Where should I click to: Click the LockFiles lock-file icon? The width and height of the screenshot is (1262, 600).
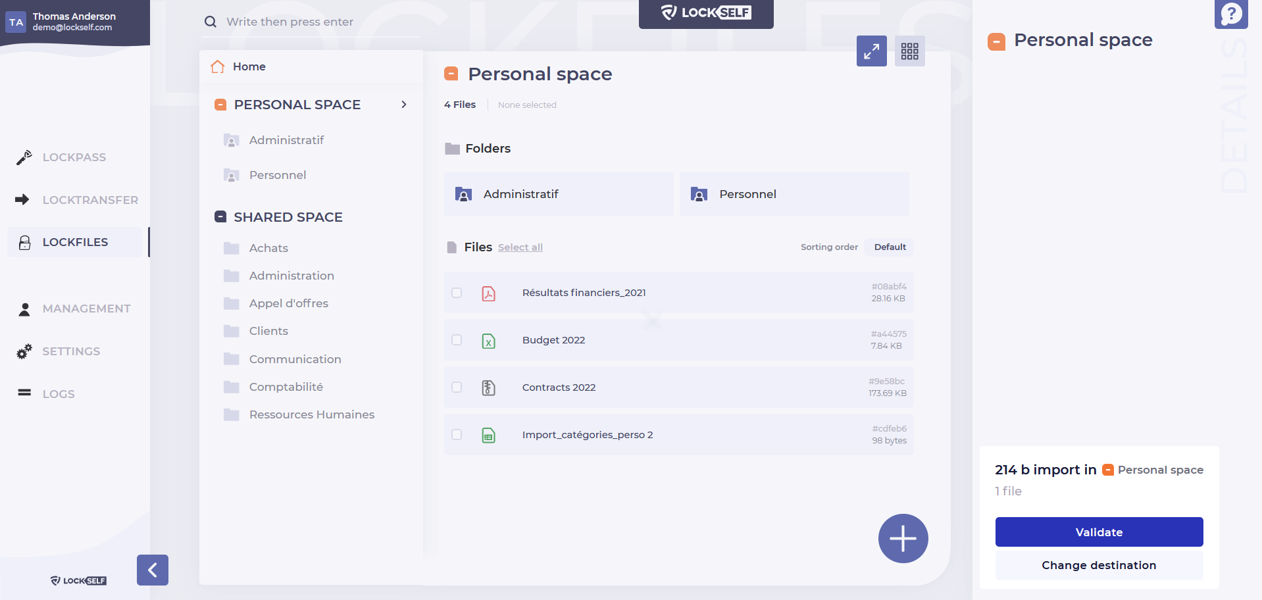pos(24,242)
